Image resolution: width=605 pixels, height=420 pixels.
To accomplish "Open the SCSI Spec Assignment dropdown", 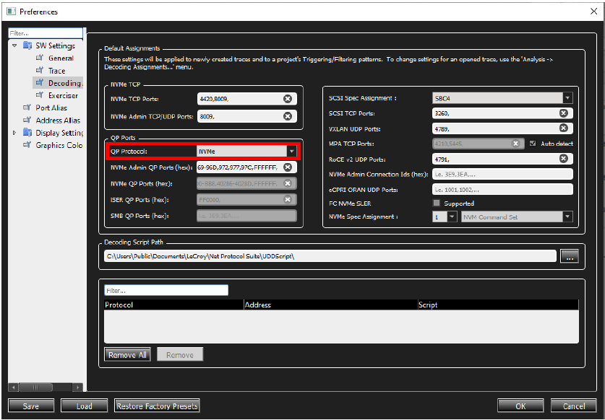I will (x=567, y=98).
